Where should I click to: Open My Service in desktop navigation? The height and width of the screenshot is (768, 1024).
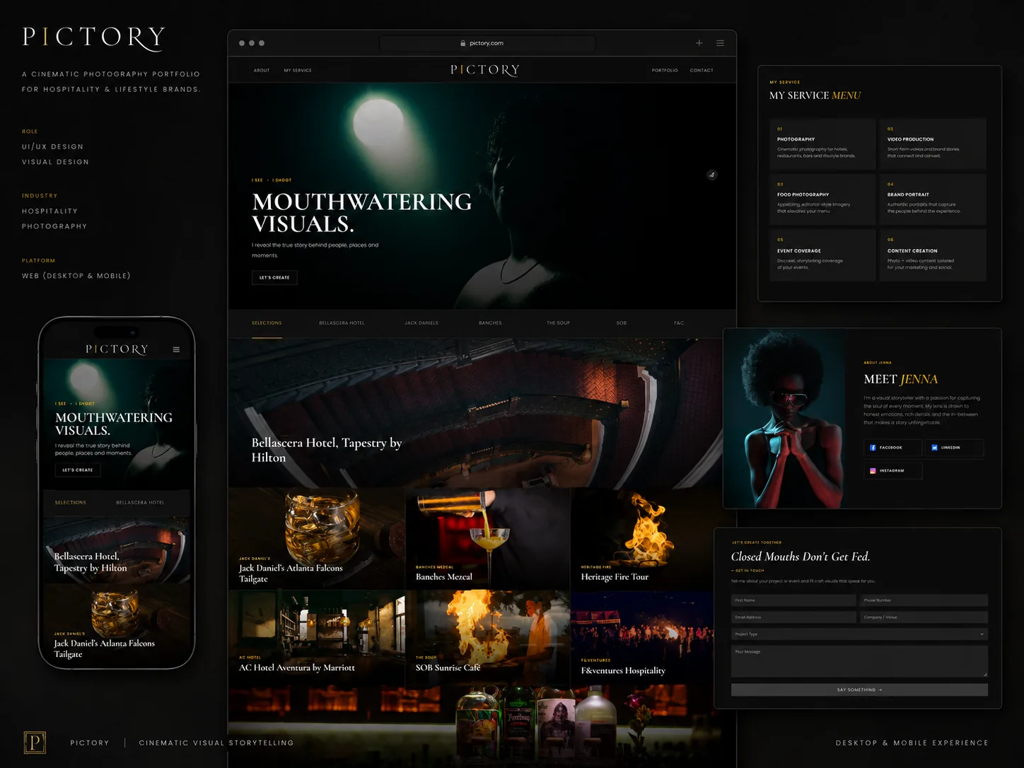click(x=298, y=71)
